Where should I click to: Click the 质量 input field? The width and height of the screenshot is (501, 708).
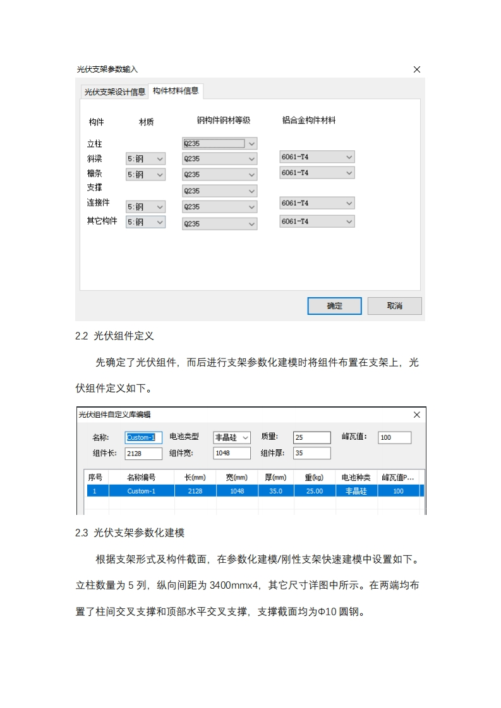click(x=311, y=437)
